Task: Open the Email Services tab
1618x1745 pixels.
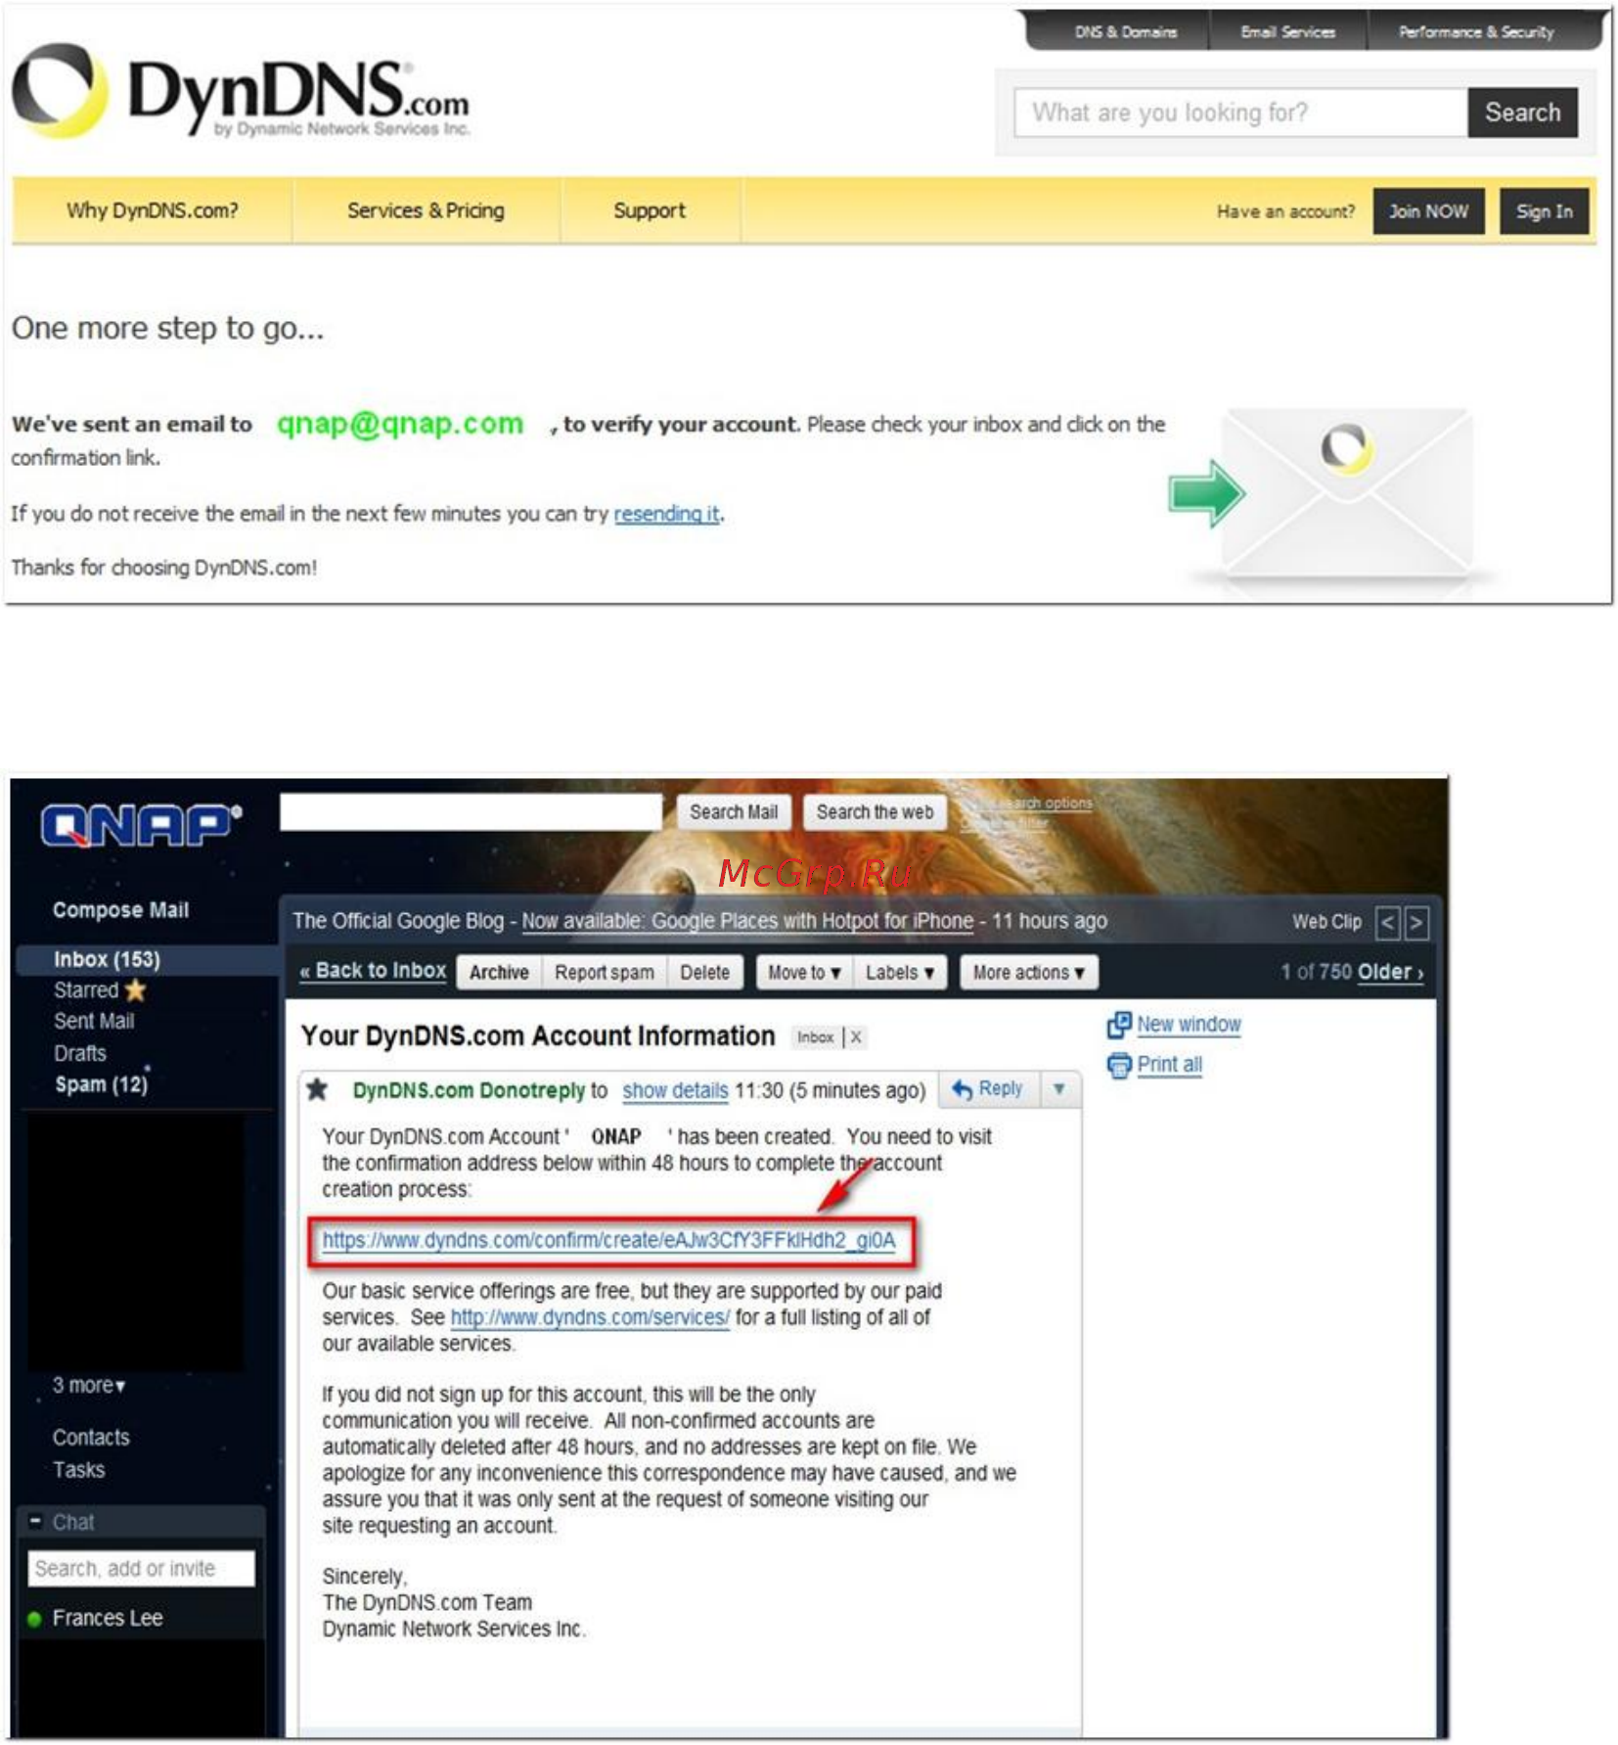Action: point(1287,32)
